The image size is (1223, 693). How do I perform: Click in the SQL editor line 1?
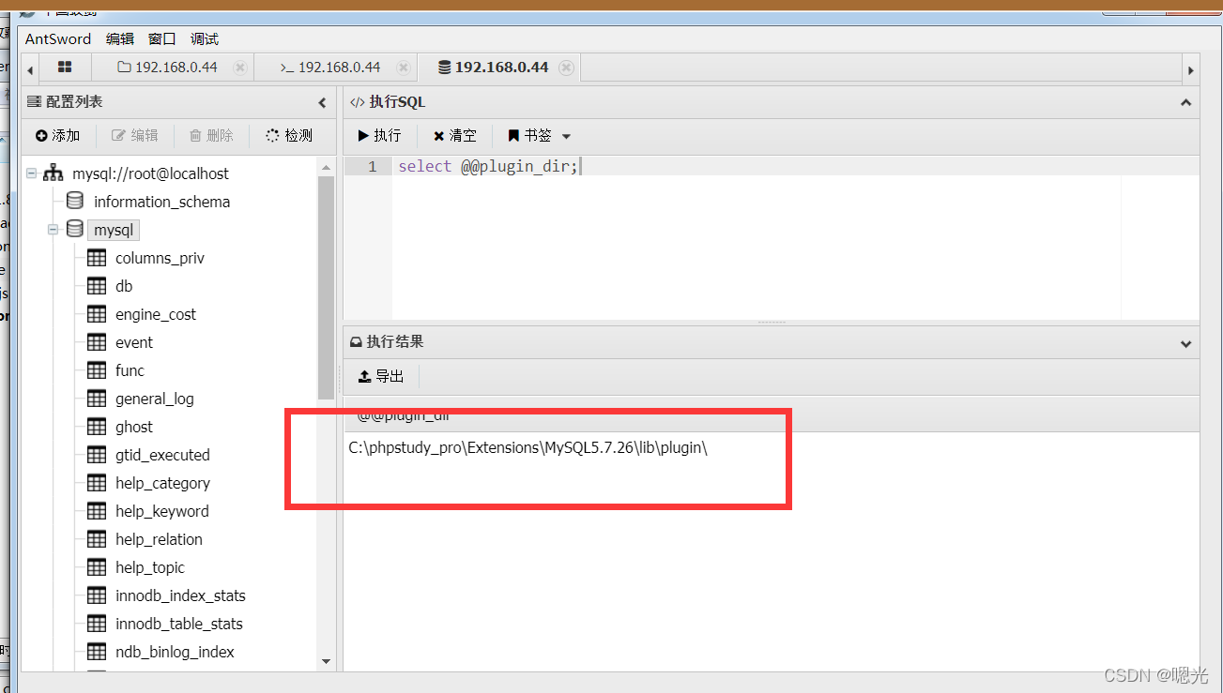tap(794, 166)
